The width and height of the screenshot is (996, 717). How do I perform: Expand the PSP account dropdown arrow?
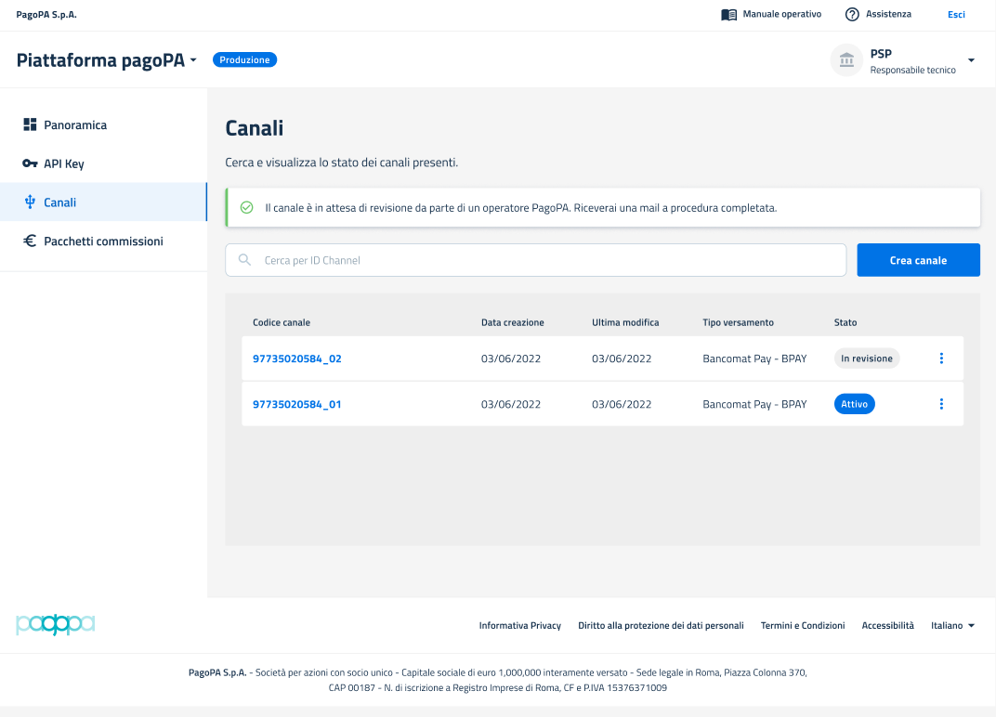pyautogui.click(x=971, y=60)
